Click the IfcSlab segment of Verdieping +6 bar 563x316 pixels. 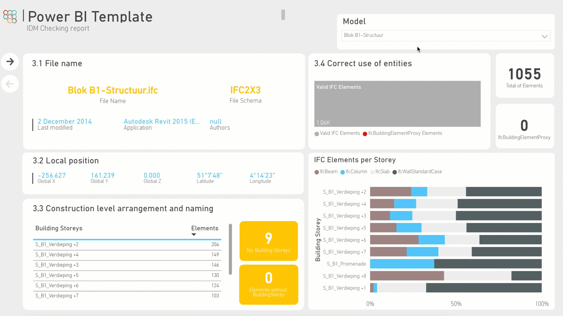click(462, 240)
